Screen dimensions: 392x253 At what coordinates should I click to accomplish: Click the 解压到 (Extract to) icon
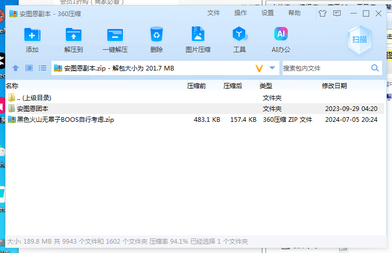74,35
